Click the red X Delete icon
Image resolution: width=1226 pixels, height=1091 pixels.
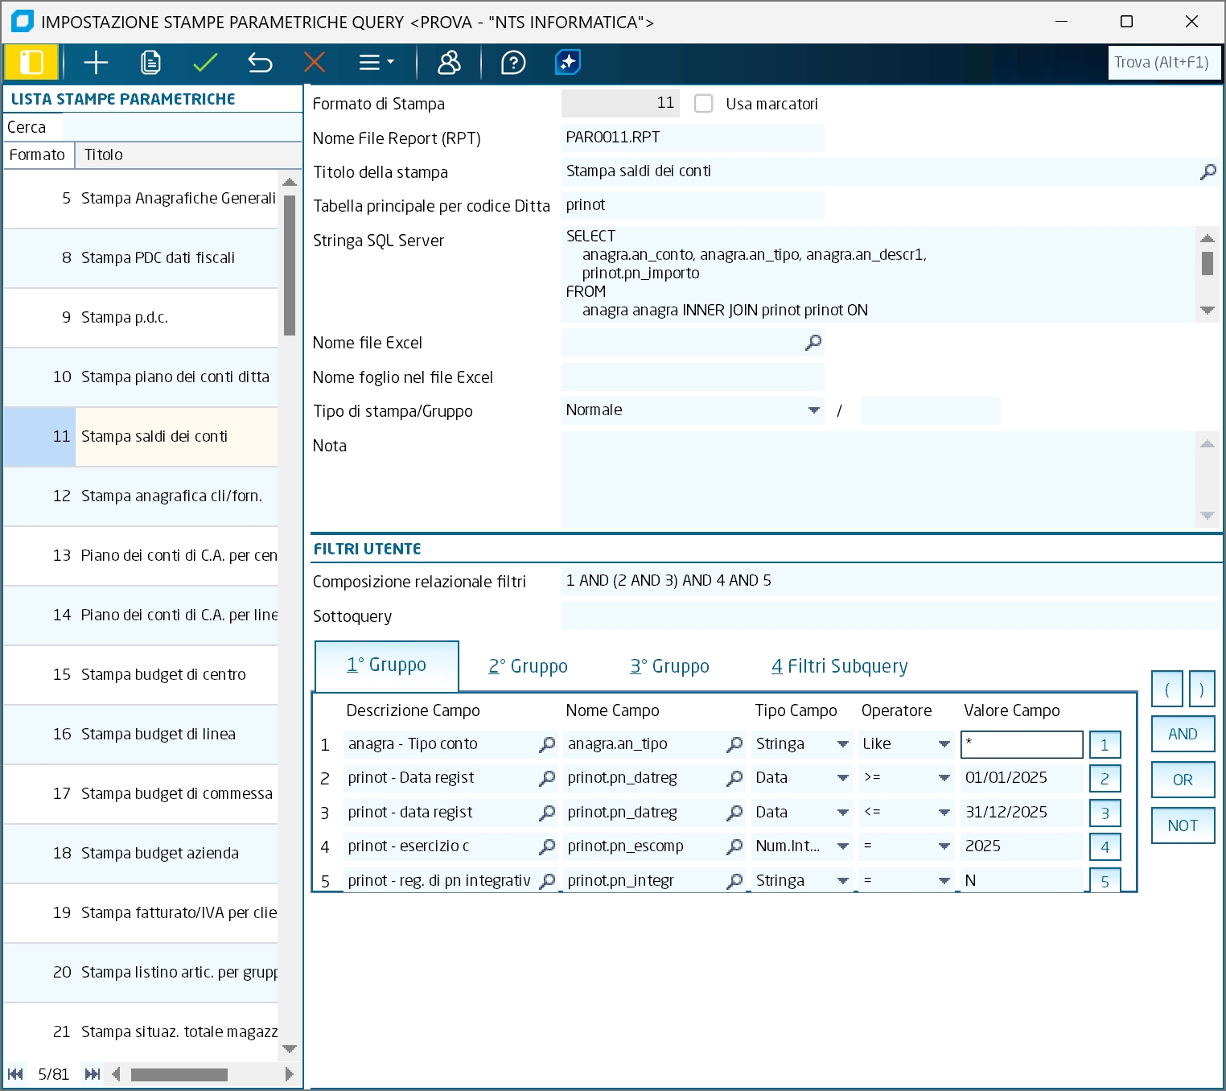(315, 63)
